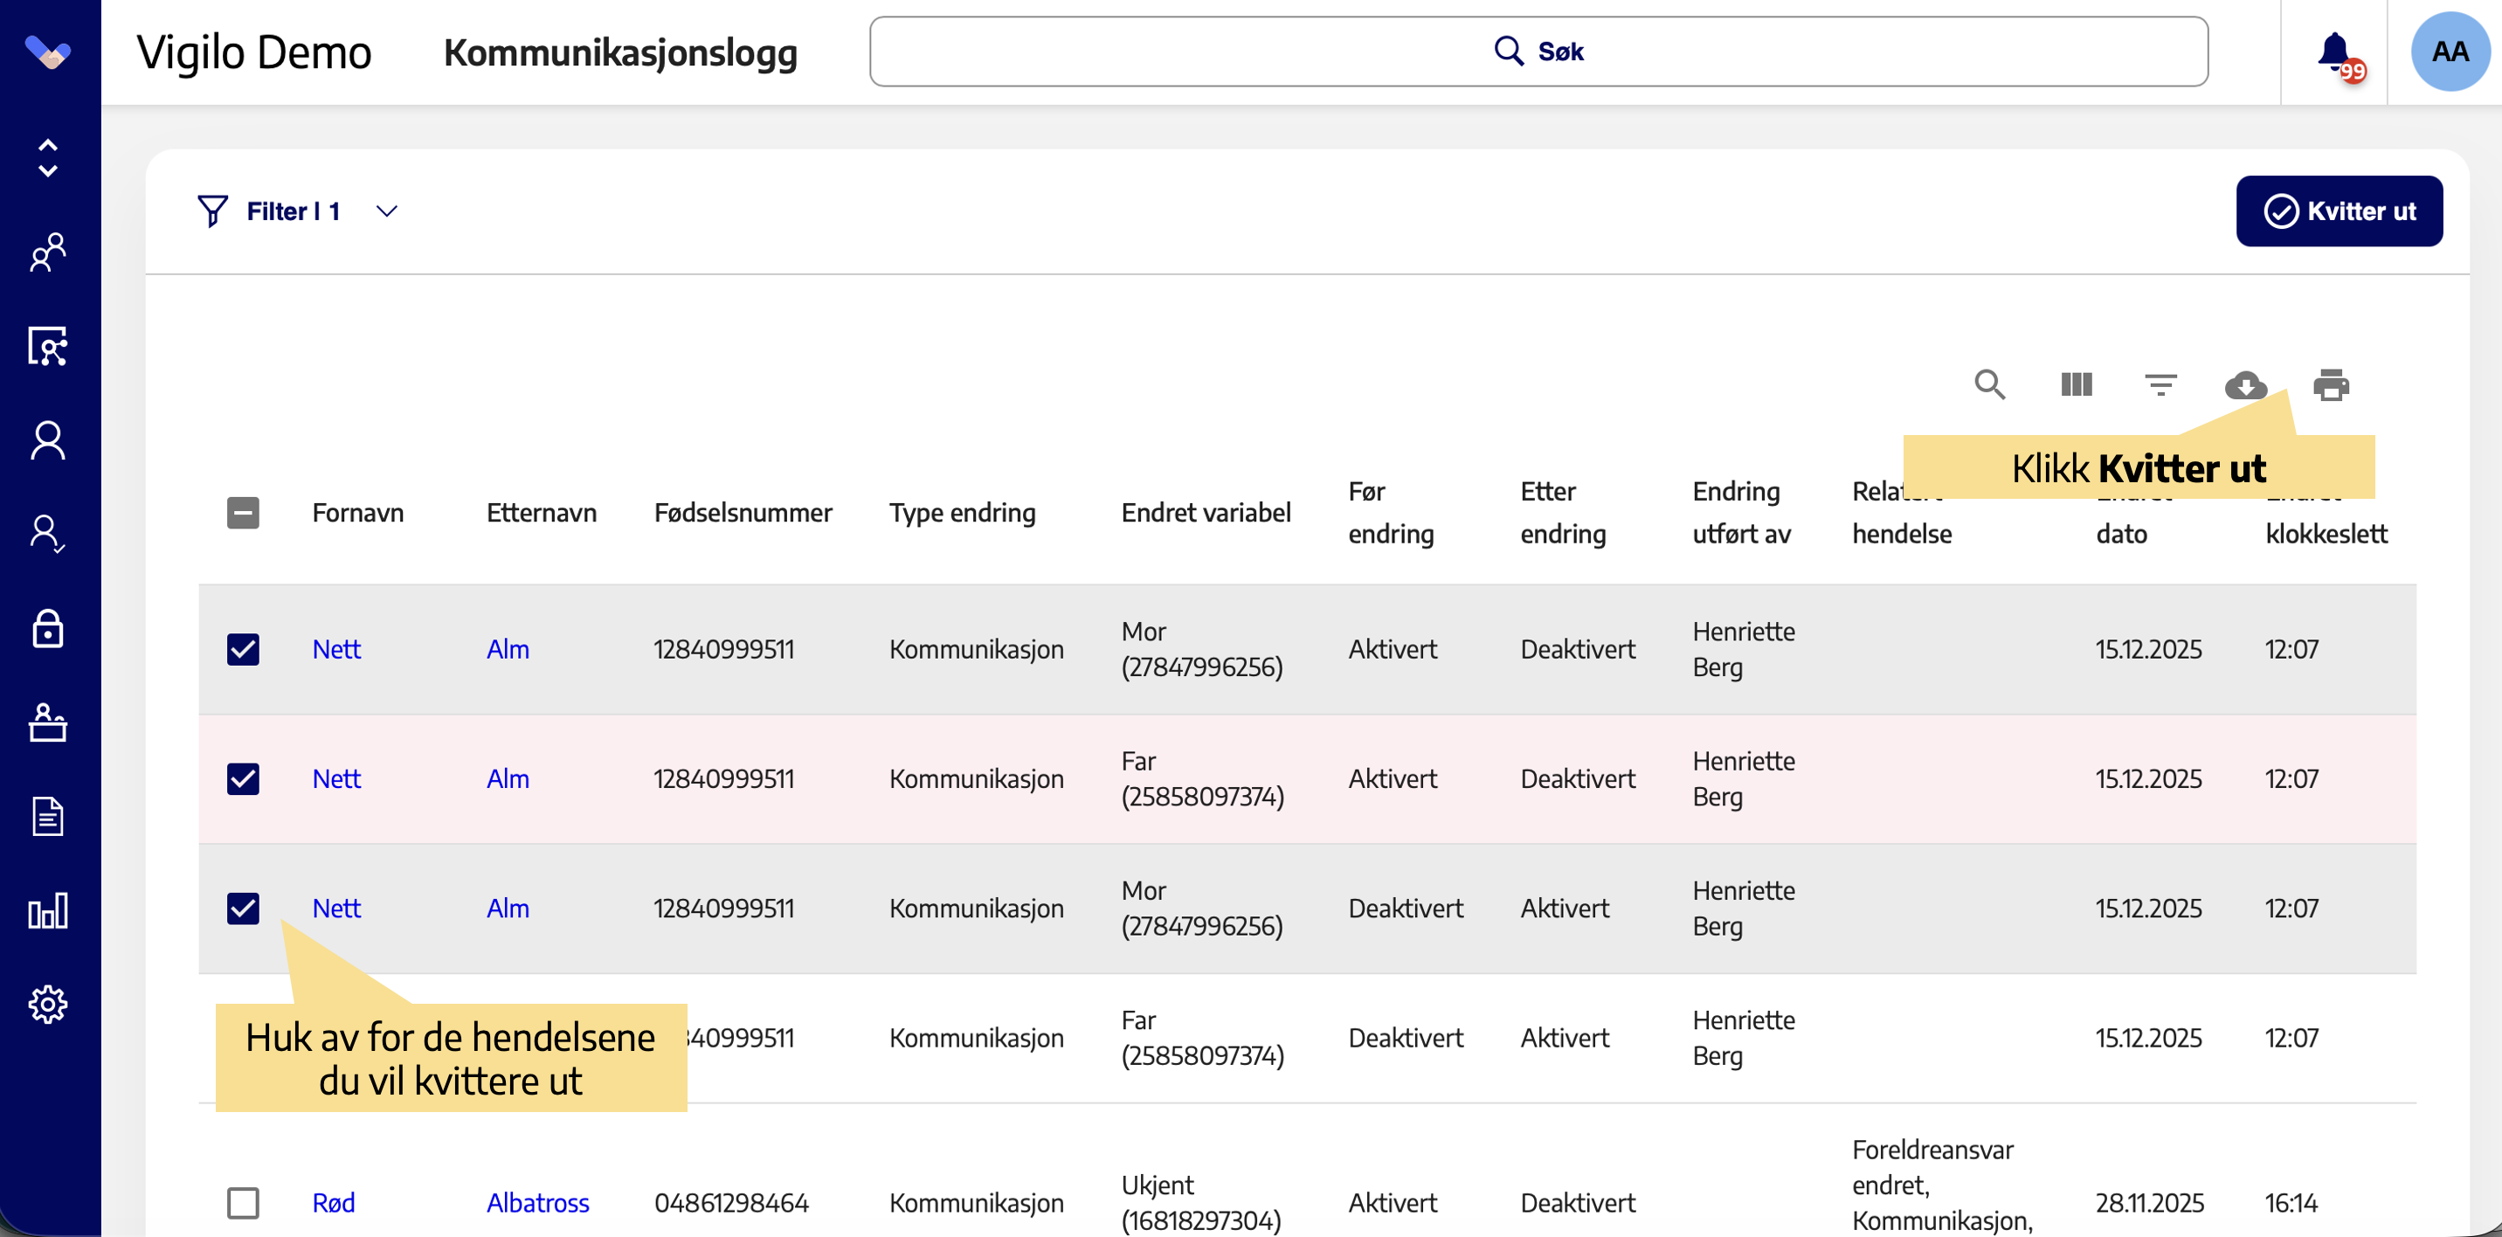
Task: Open the Albatross surname link
Action: tap(537, 1202)
